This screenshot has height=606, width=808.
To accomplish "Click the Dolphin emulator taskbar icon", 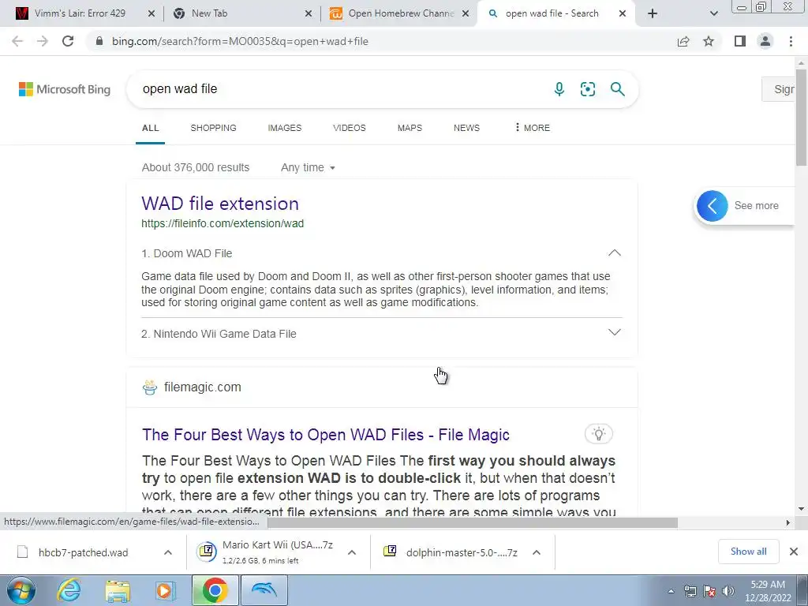I will tap(264, 590).
